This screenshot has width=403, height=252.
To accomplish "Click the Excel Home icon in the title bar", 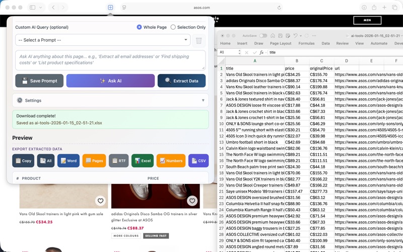I will click(273, 36).
